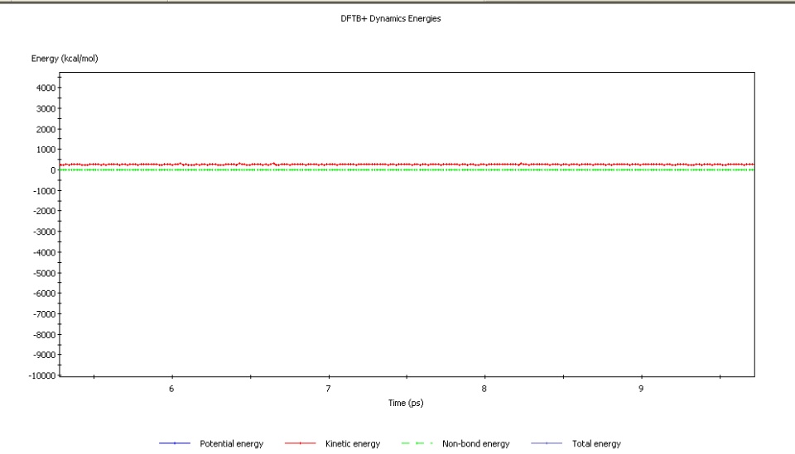Click the 0 y-axis tick label
This screenshot has height=454, width=795.
tap(53, 170)
